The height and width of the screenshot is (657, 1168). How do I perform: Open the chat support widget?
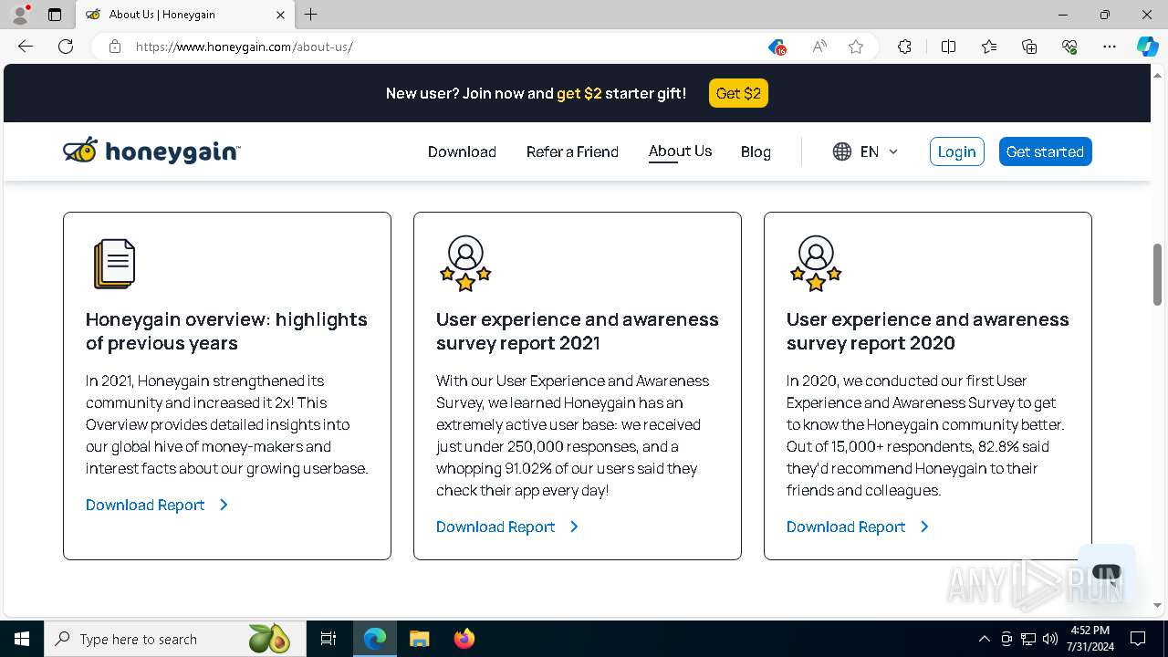tap(1106, 573)
